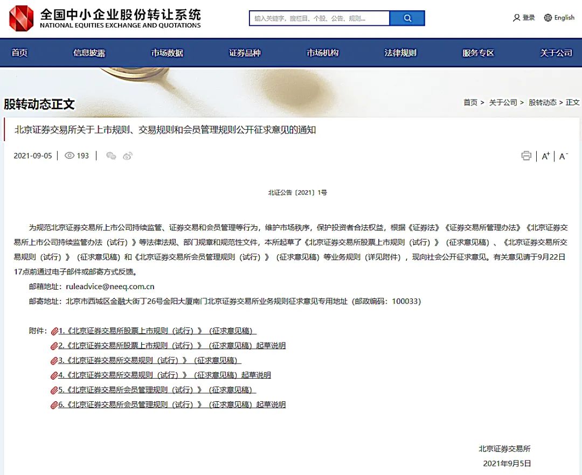Switch site language to English
582x475 pixels.
(x=564, y=17)
